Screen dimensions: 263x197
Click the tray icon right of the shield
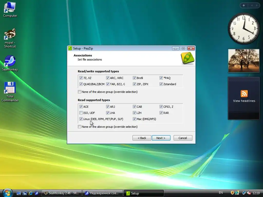point(237,193)
